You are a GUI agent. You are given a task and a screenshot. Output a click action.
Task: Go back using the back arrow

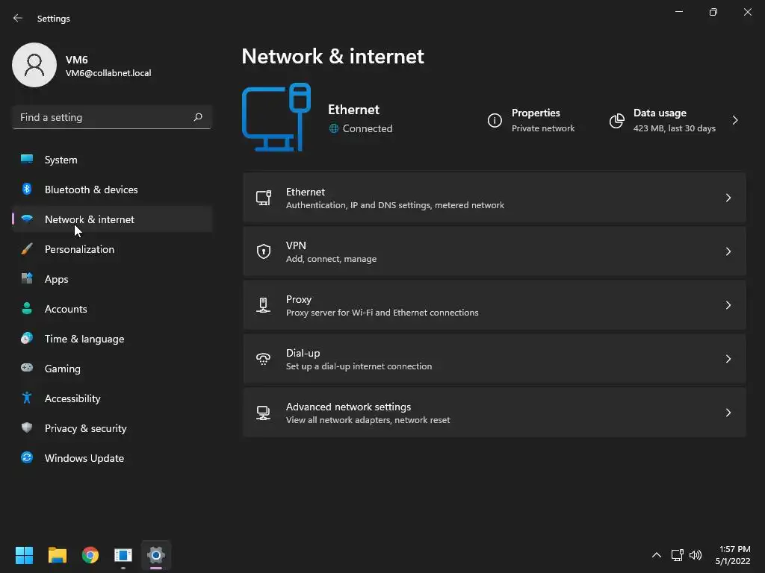(x=18, y=18)
